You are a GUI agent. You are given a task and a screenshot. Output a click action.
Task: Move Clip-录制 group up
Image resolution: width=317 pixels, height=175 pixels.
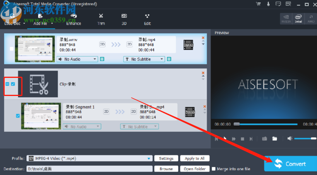point(203,76)
